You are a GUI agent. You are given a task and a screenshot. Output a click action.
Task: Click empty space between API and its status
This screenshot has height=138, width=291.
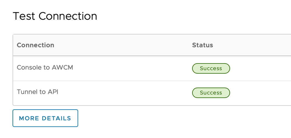125,93
